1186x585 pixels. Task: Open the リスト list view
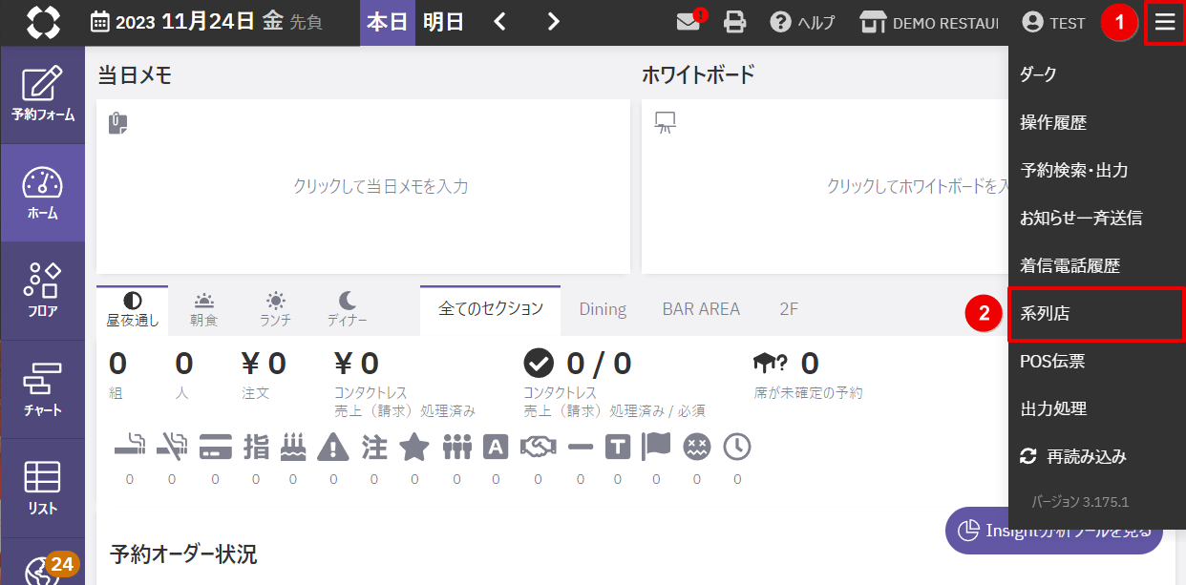(x=43, y=488)
